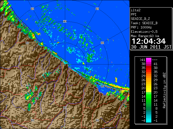173x129 pixels.
Task: Pick the cyan swatch beside '-4'
Action: coord(149,121)
